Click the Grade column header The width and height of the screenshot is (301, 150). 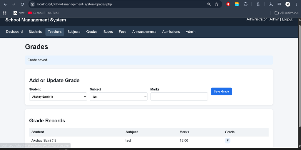[x=230, y=132]
